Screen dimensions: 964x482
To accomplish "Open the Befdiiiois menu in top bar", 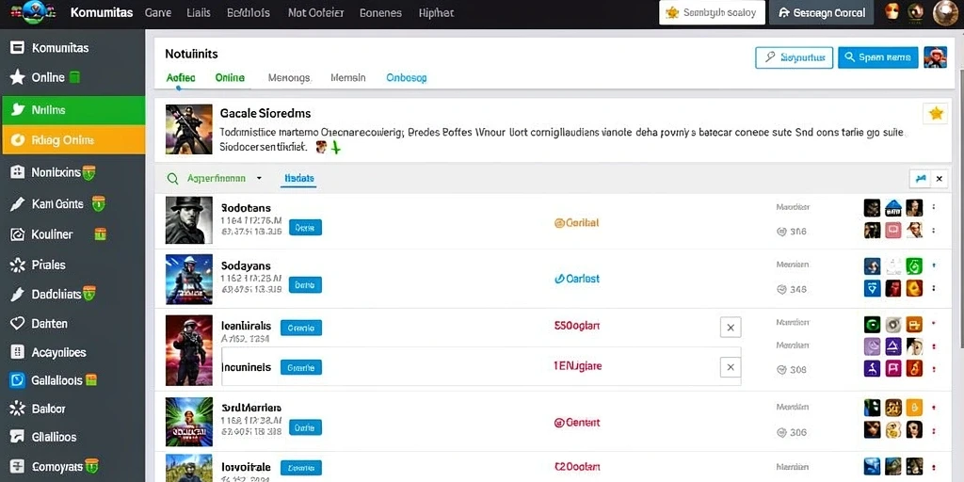I will 248,13.
